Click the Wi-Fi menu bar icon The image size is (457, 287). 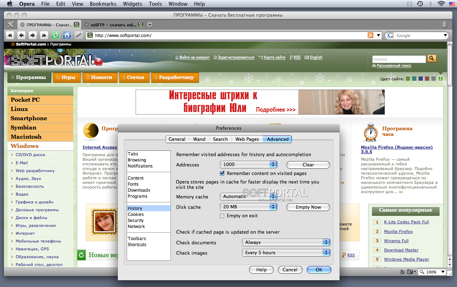(x=441, y=4)
